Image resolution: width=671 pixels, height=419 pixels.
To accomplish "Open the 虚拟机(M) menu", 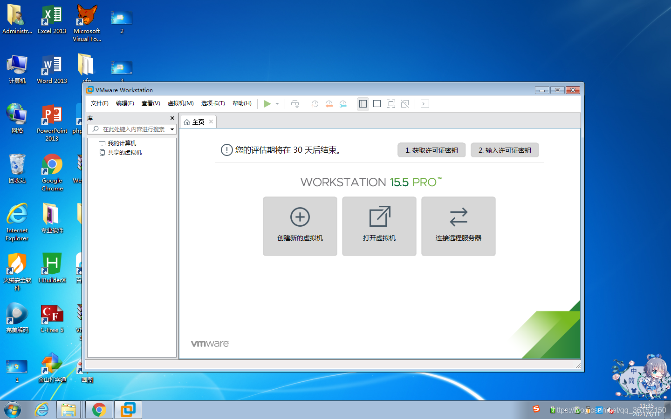I will pyautogui.click(x=180, y=103).
